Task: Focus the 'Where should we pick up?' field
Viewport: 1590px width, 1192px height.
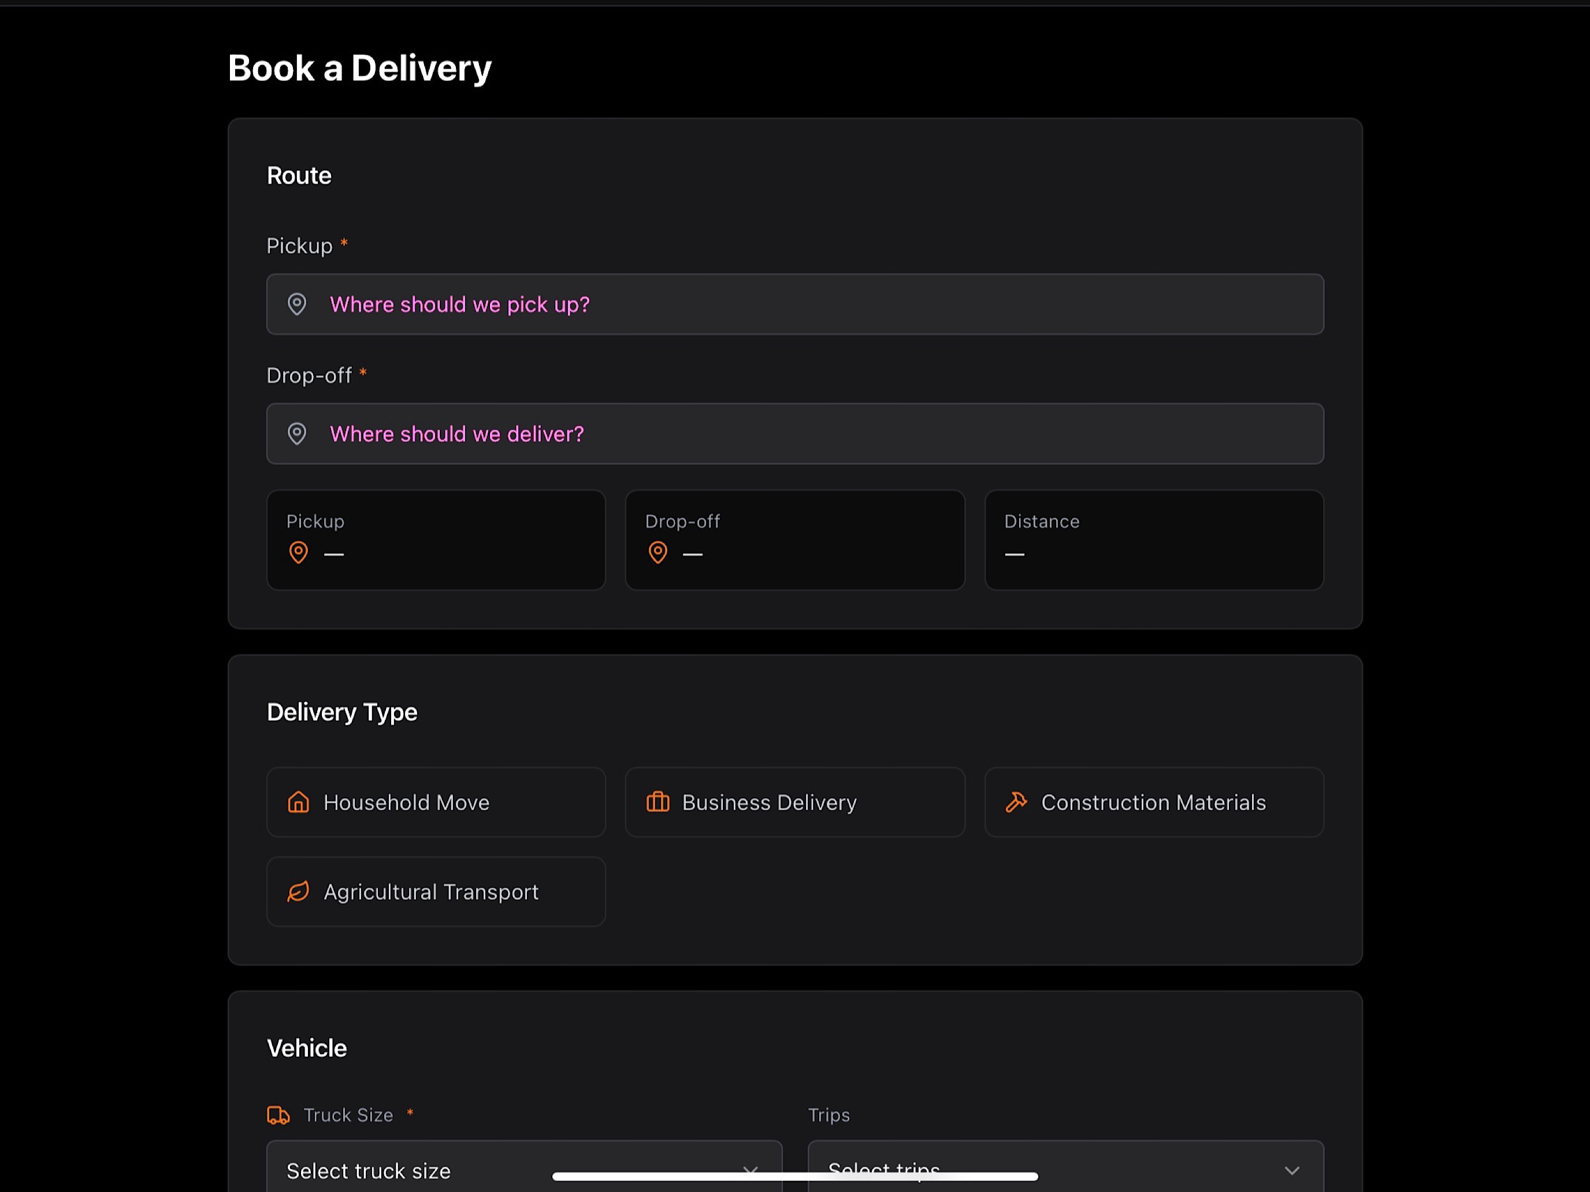Action: pyautogui.click(x=795, y=305)
